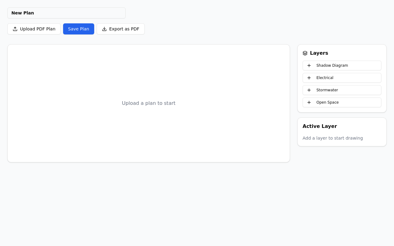394x246 pixels.
Task: Click the 'Upload PDF Plan' label text
Action: pos(38,29)
